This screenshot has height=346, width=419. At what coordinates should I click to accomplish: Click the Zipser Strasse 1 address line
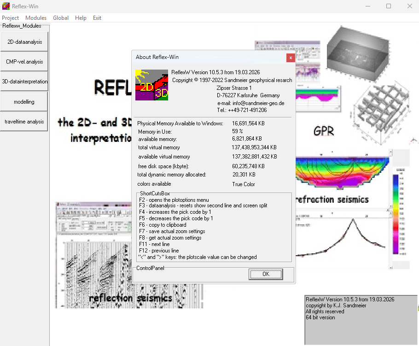pos(234,88)
